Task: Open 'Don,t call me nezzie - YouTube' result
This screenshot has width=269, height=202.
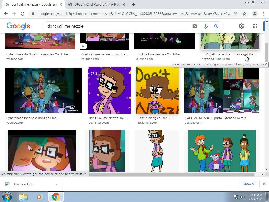Action: [x=158, y=54]
